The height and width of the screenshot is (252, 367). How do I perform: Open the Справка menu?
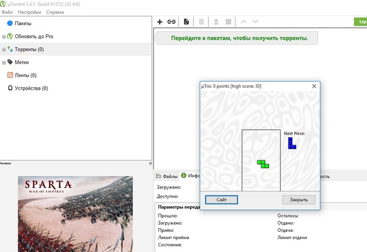pyautogui.click(x=55, y=12)
